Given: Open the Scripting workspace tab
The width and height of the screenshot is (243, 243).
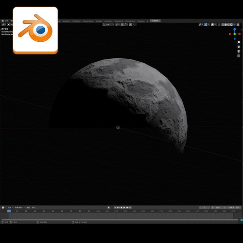Looking at the screenshot, I should (x=141, y=21).
